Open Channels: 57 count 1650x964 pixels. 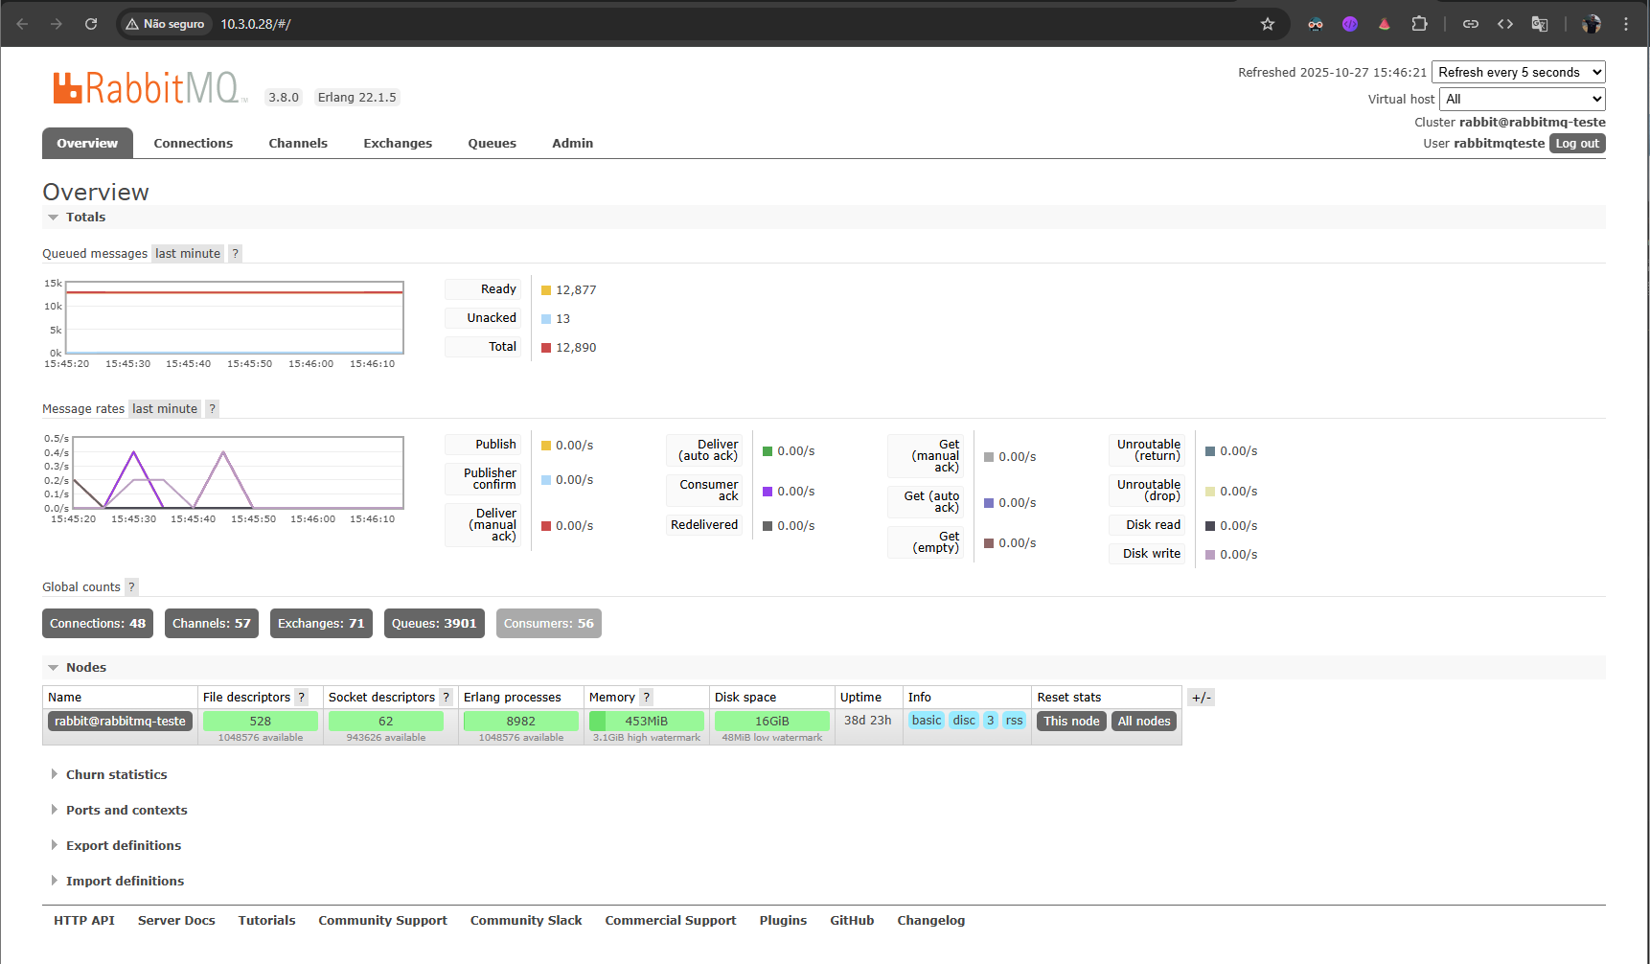pos(212,623)
